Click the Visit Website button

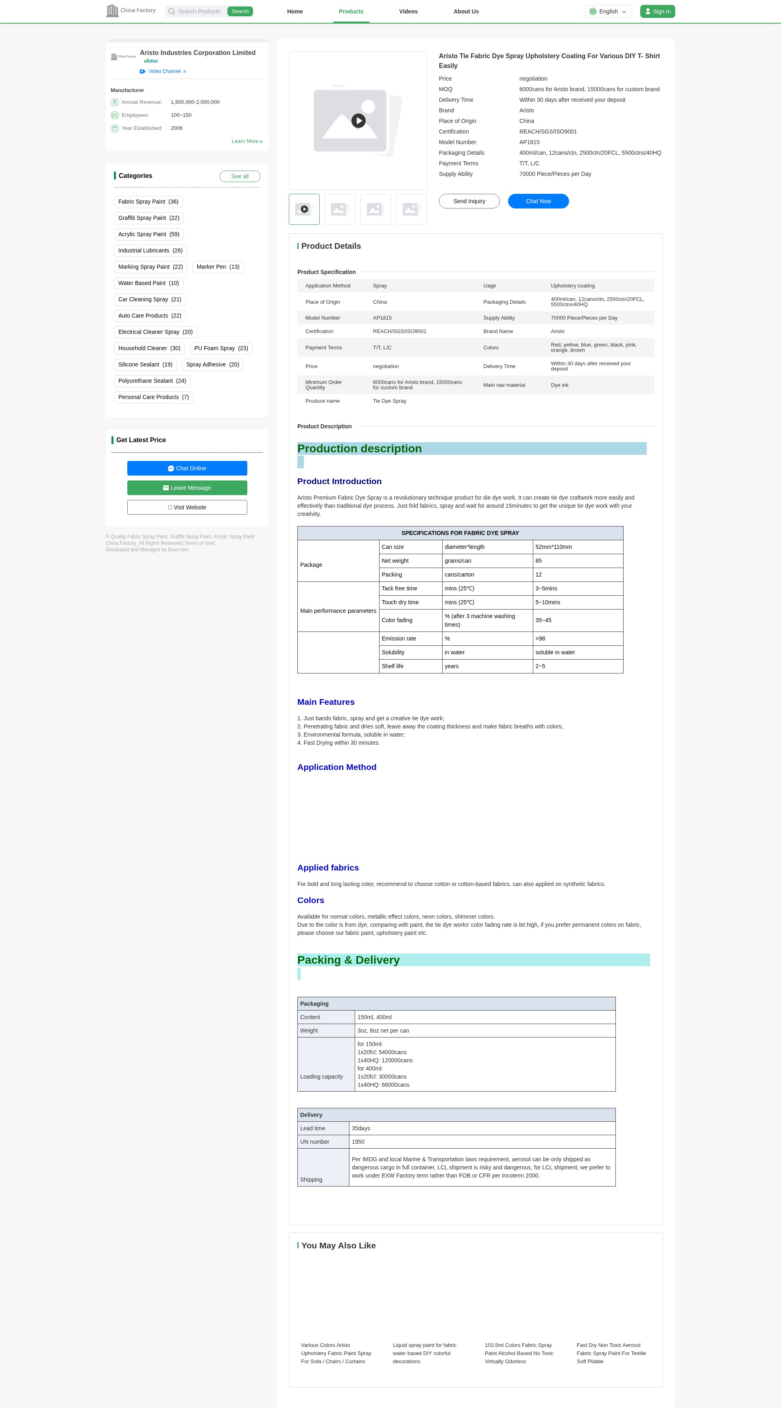click(x=188, y=508)
